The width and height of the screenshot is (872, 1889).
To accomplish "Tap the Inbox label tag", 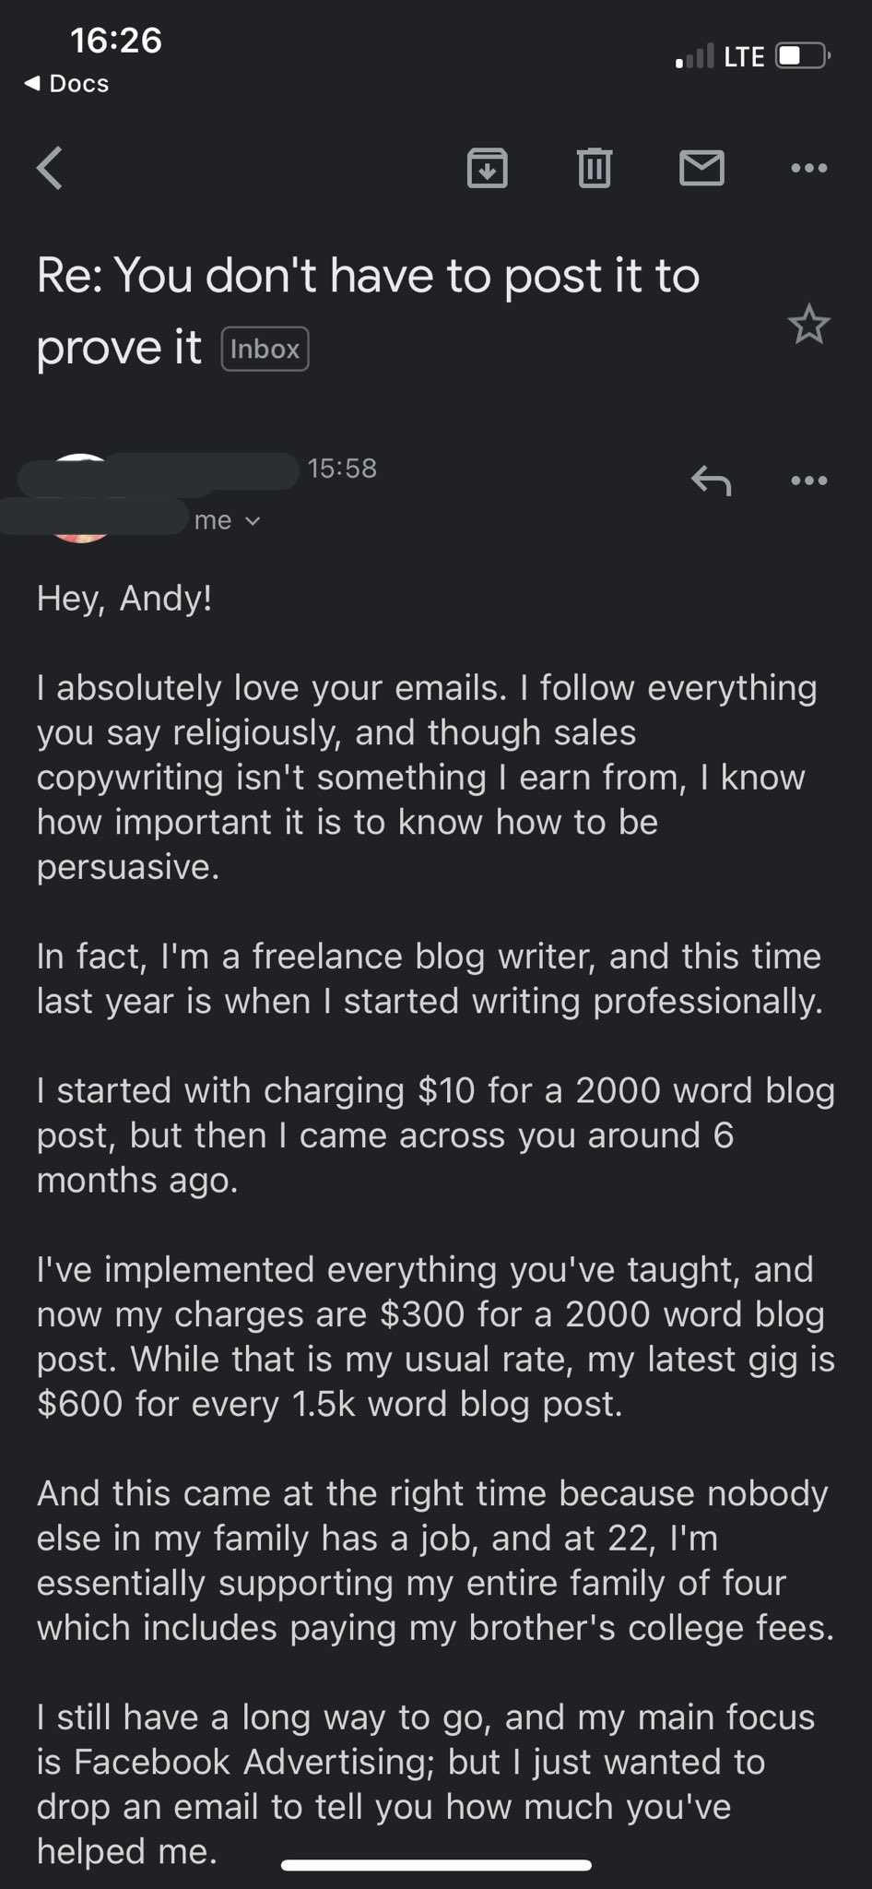I will [x=265, y=350].
